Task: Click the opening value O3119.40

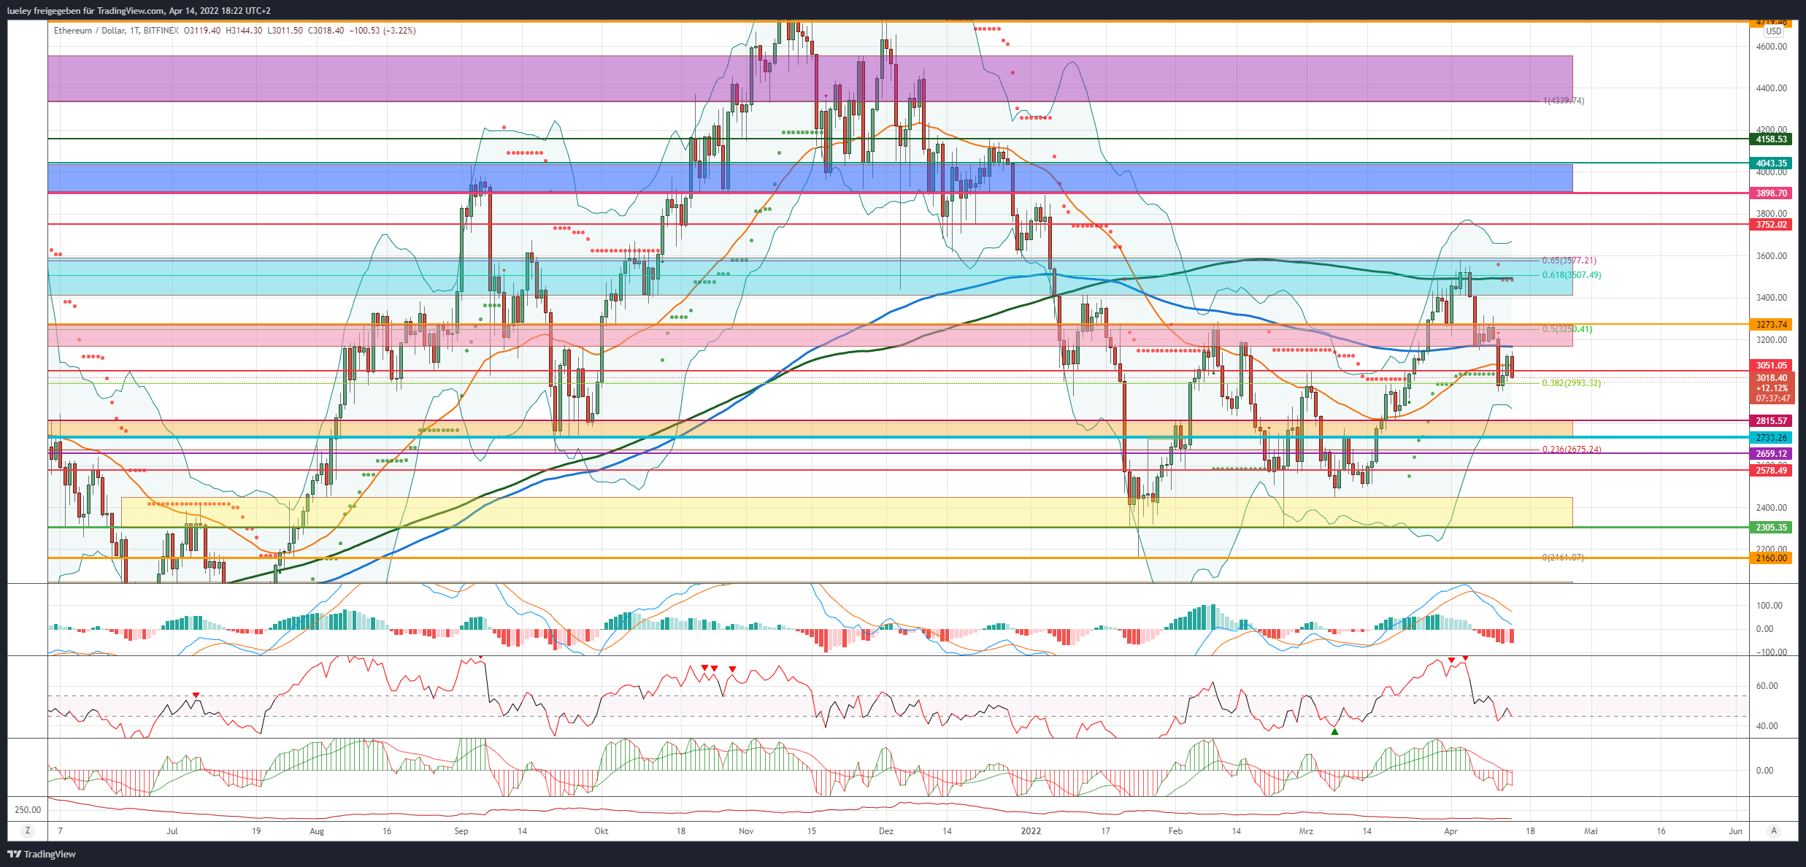Action: pos(202,31)
